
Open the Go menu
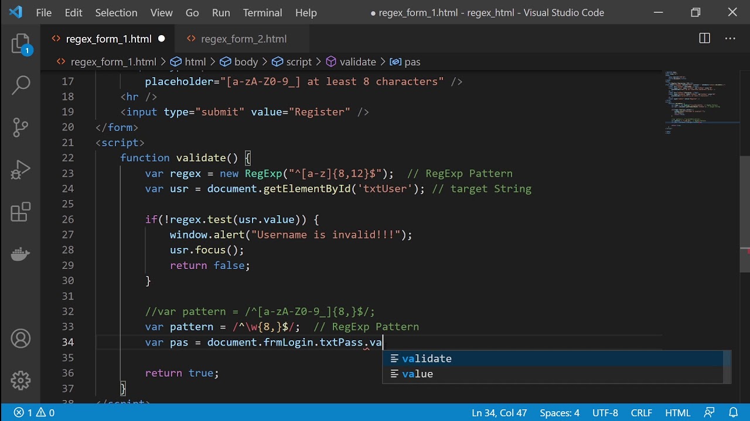coord(192,12)
